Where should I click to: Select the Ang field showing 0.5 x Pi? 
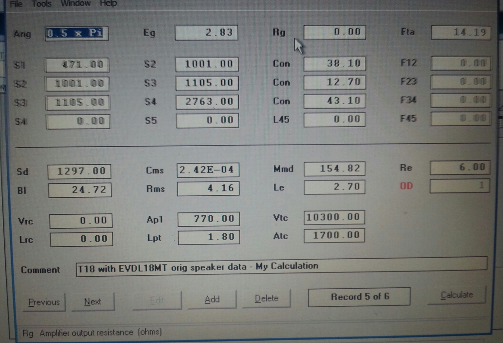[77, 33]
